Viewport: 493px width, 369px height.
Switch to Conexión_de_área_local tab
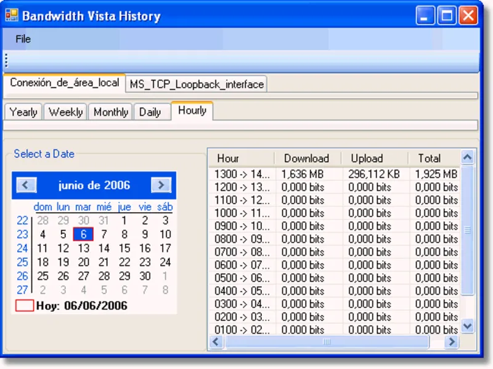[65, 83]
